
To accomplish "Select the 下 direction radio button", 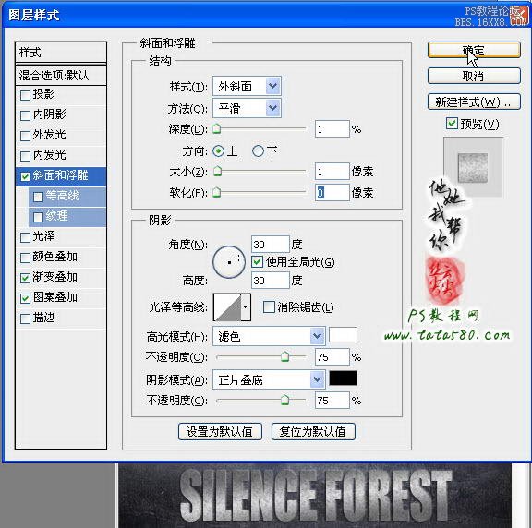I will [x=258, y=150].
